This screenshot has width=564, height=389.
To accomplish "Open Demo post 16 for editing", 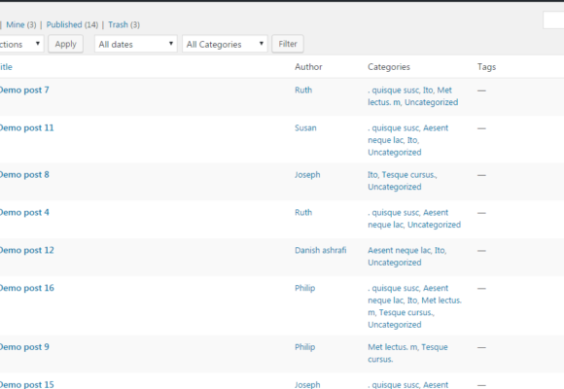I will [x=26, y=288].
